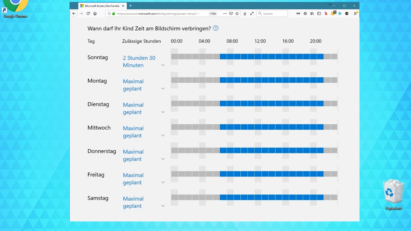Toggle the Samstag 20:00 time block

click(x=313, y=197)
